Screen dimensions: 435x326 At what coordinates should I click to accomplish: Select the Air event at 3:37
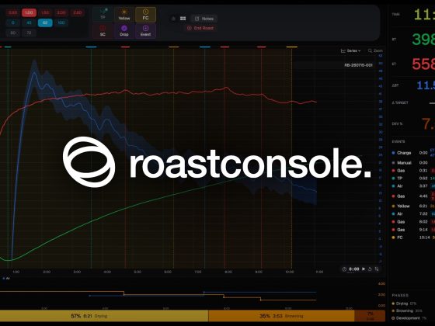pos(412,186)
